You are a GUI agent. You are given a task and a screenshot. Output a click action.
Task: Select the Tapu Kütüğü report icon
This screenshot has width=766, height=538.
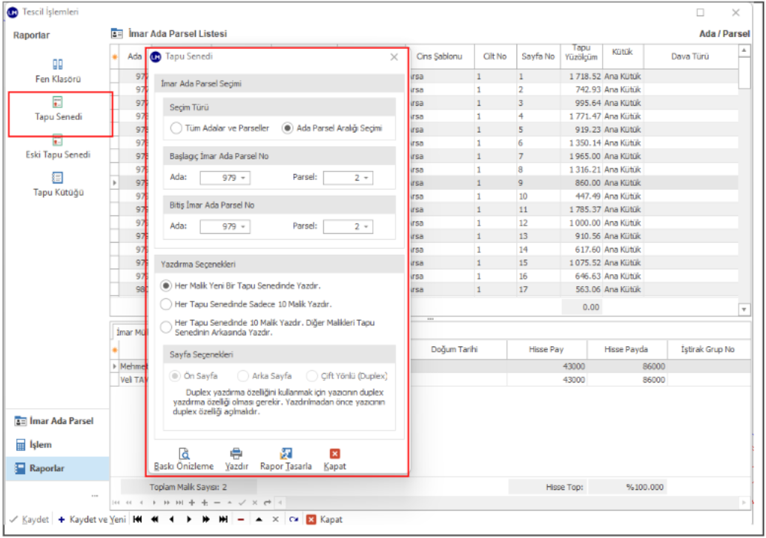(x=58, y=179)
